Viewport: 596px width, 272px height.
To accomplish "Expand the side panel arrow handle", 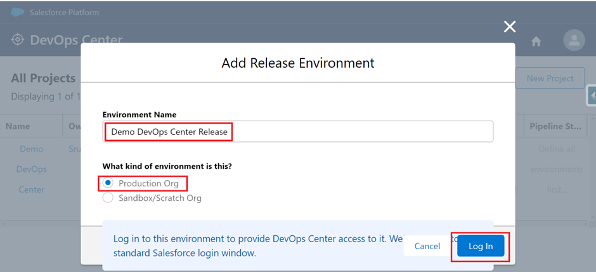I will [592, 96].
